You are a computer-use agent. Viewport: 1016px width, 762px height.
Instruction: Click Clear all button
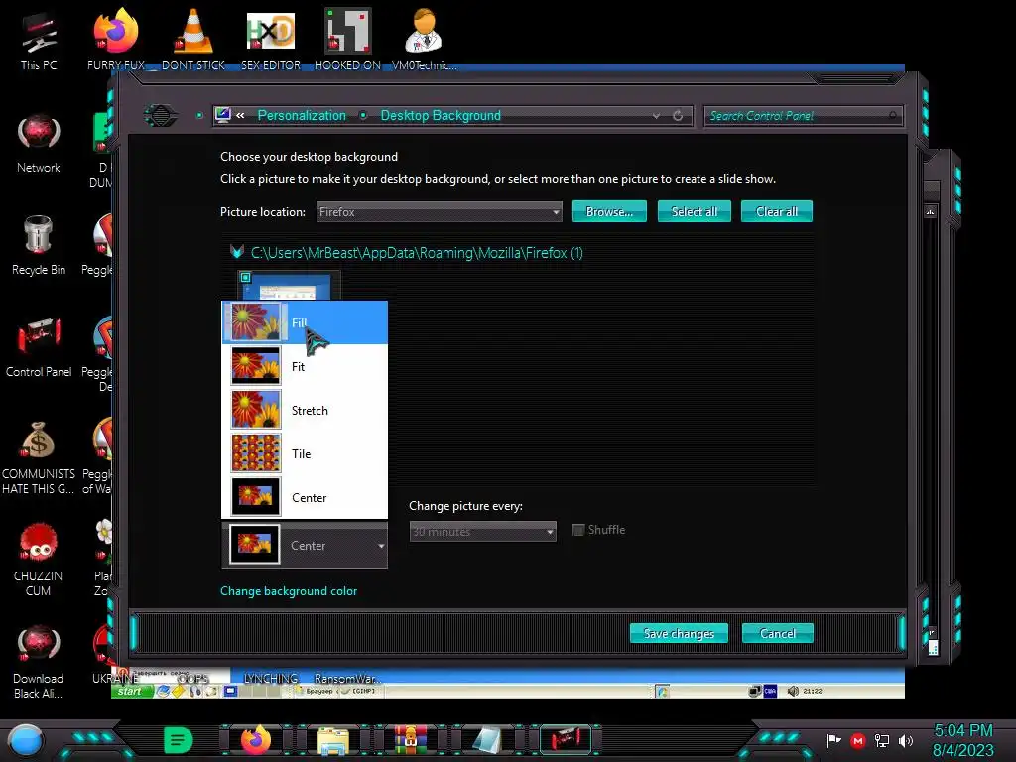point(776,212)
